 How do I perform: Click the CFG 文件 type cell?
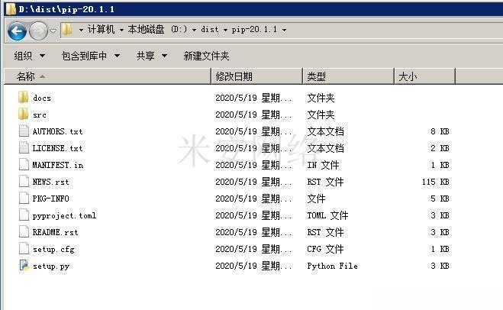325,249
